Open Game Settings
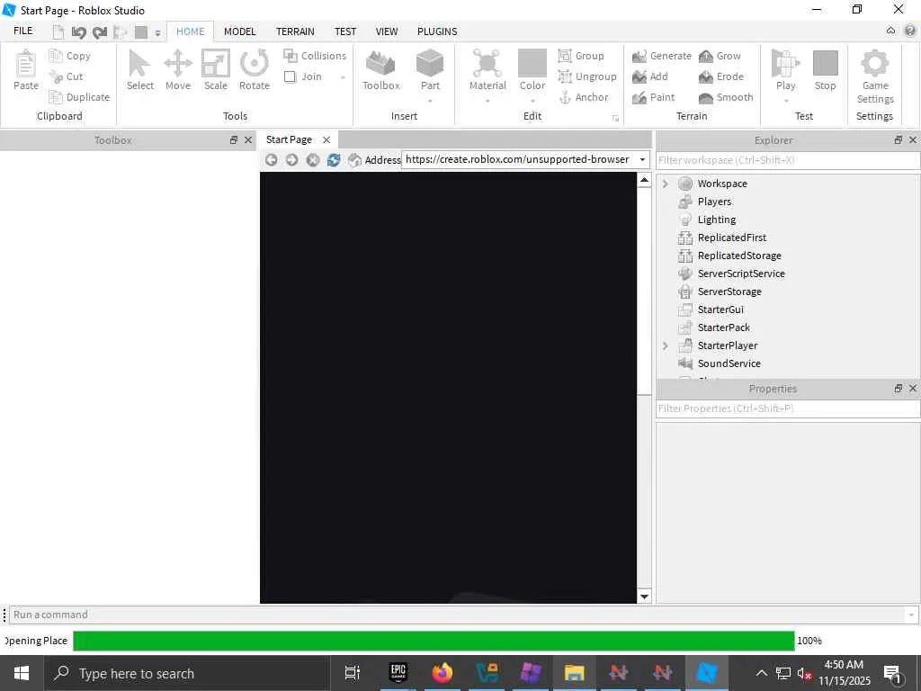The image size is (921, 691). click(875, 76)
